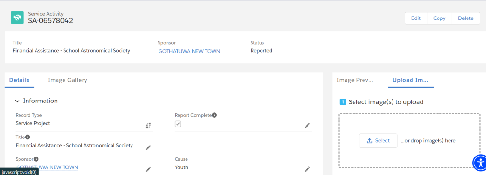Click the step 1 badge icon

[x=343, y=101]
